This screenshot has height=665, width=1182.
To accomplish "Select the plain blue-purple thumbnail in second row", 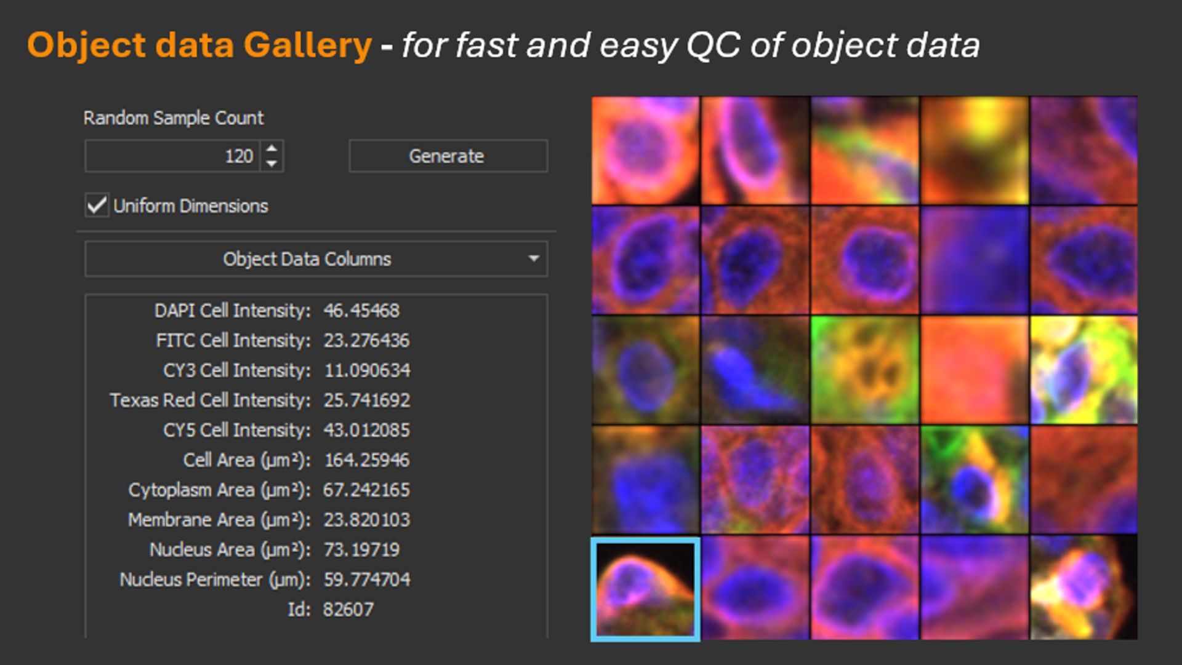I will coord(975,260).
